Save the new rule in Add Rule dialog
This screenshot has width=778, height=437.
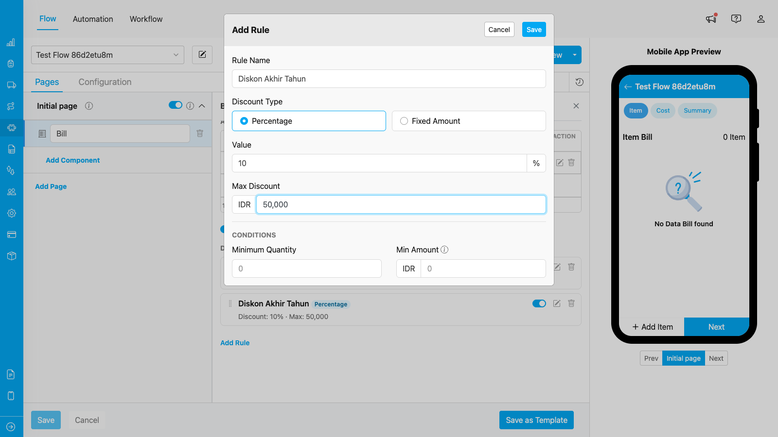[534, 30]
